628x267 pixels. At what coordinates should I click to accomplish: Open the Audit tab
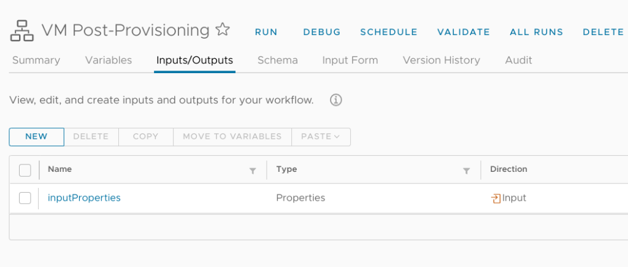point(519,60)
